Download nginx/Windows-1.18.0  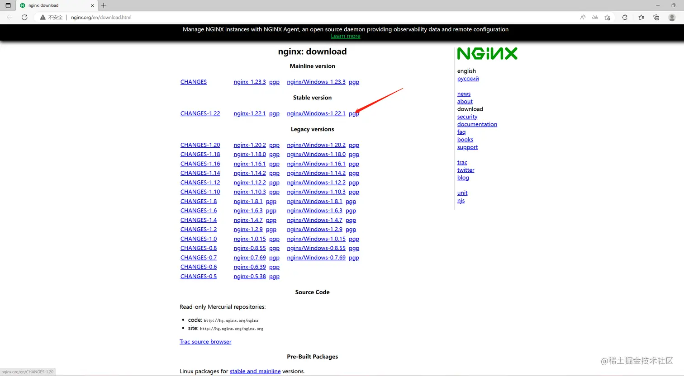[316, 154]
